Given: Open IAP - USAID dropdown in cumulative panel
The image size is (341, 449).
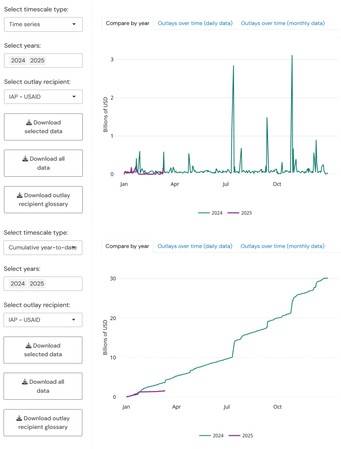Looking at the screenshot, I should [x=43, y=320].
